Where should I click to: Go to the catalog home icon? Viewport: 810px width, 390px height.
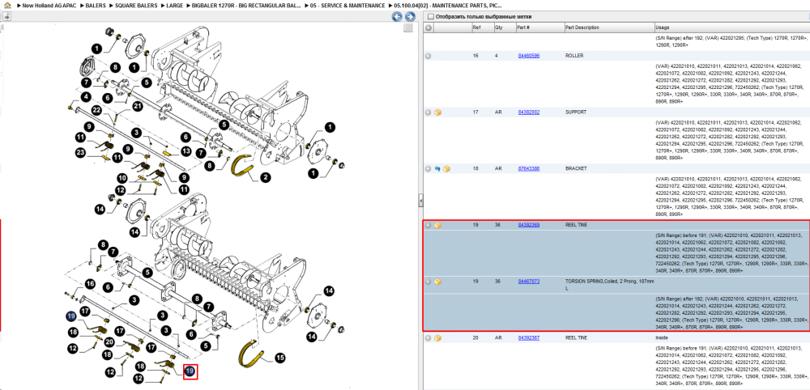(x=7, y=5)
